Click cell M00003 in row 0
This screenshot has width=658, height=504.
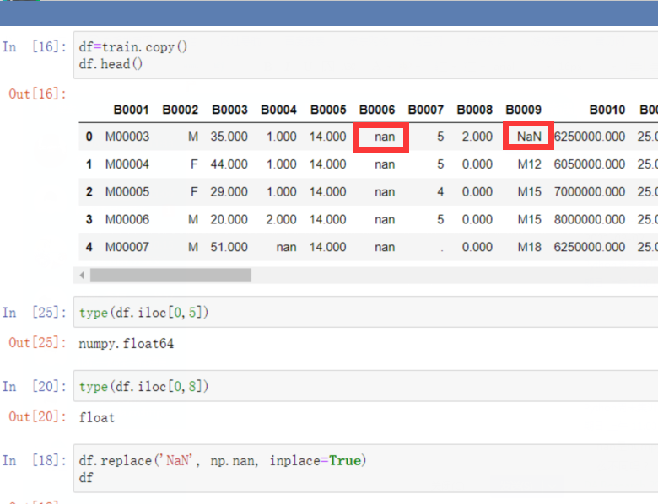coord(127,137)
